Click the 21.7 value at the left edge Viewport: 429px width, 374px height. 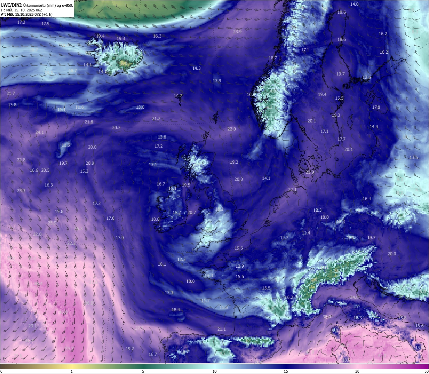pyautogui.click(x=10, y=93)
